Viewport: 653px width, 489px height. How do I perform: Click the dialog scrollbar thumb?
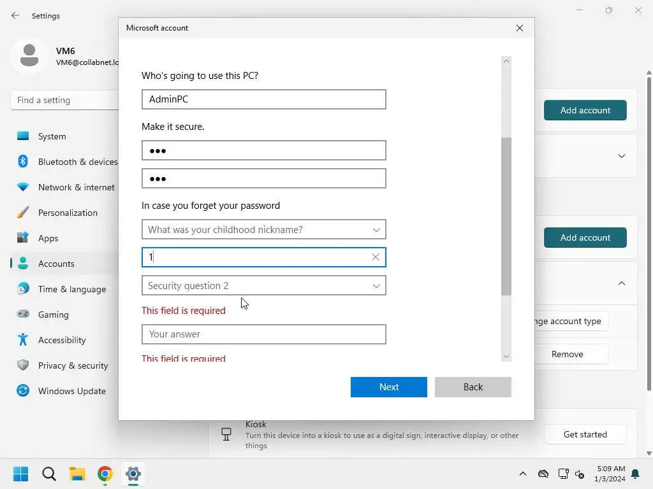click(x=506, y=216)
